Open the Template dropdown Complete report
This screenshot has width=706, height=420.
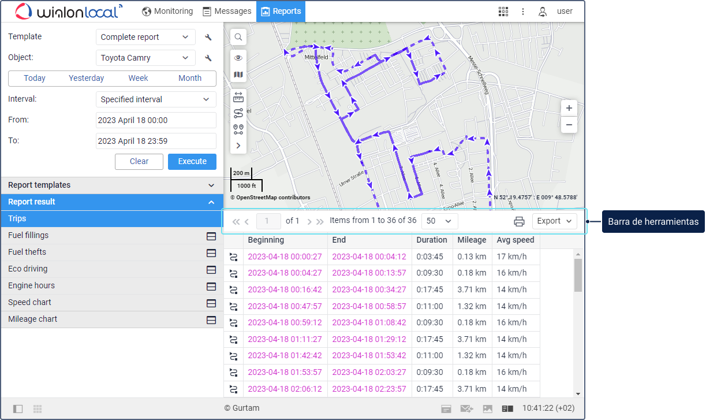click(145, 37)
